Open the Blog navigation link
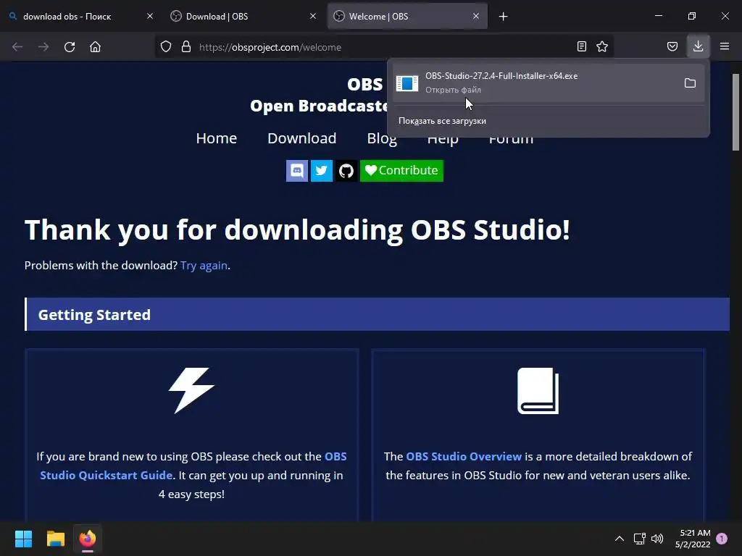742x556 pixels. pos(382,138)
